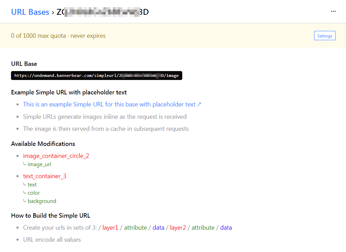Click the URL encode all values bullet
346x252 pixels.
(x=52, y=240)
